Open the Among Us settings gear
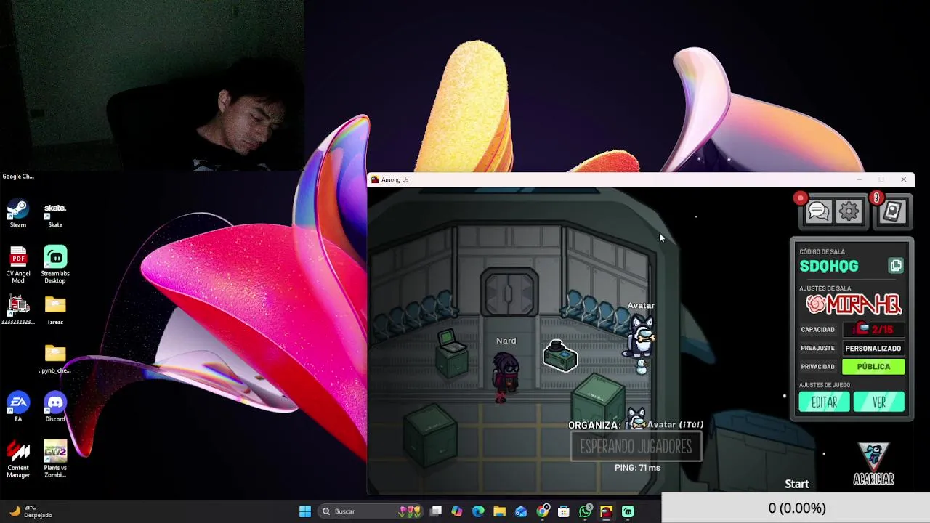This screenshot has width=930, height=523. [849, 211]
